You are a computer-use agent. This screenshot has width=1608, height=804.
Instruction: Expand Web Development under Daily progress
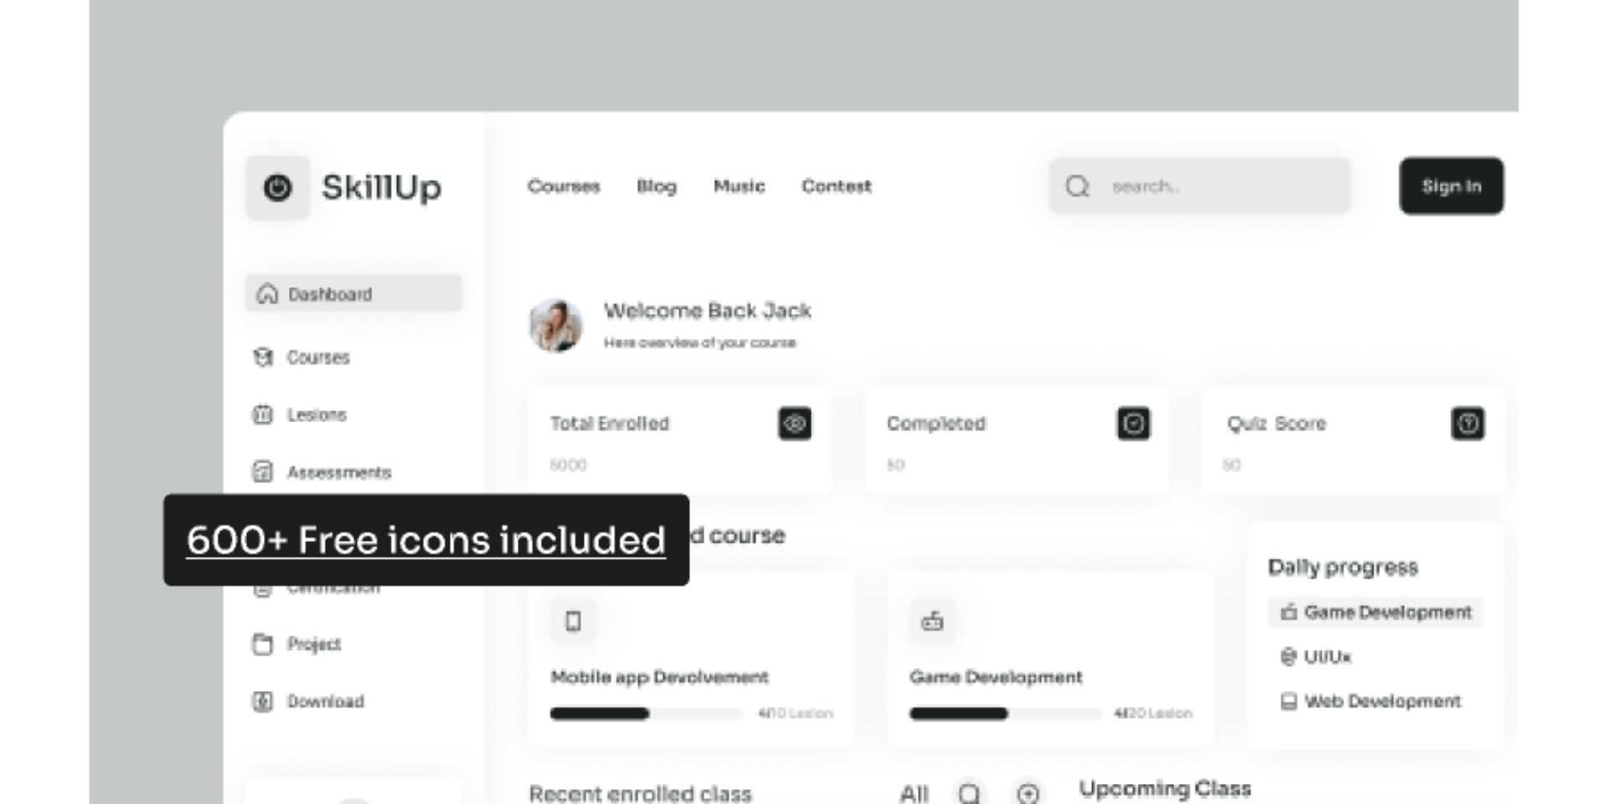point(1373,702)
